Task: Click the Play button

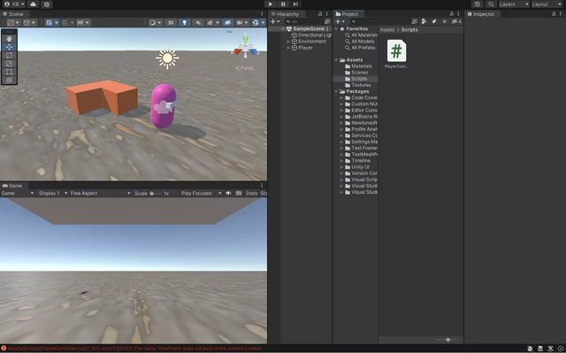Action: point(270,4)
